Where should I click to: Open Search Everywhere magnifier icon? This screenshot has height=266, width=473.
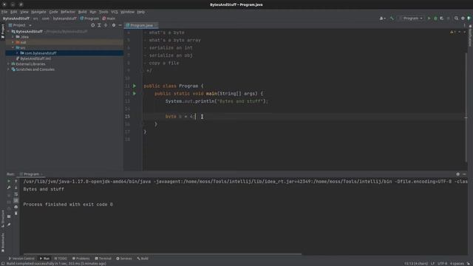tap(456, 18)
